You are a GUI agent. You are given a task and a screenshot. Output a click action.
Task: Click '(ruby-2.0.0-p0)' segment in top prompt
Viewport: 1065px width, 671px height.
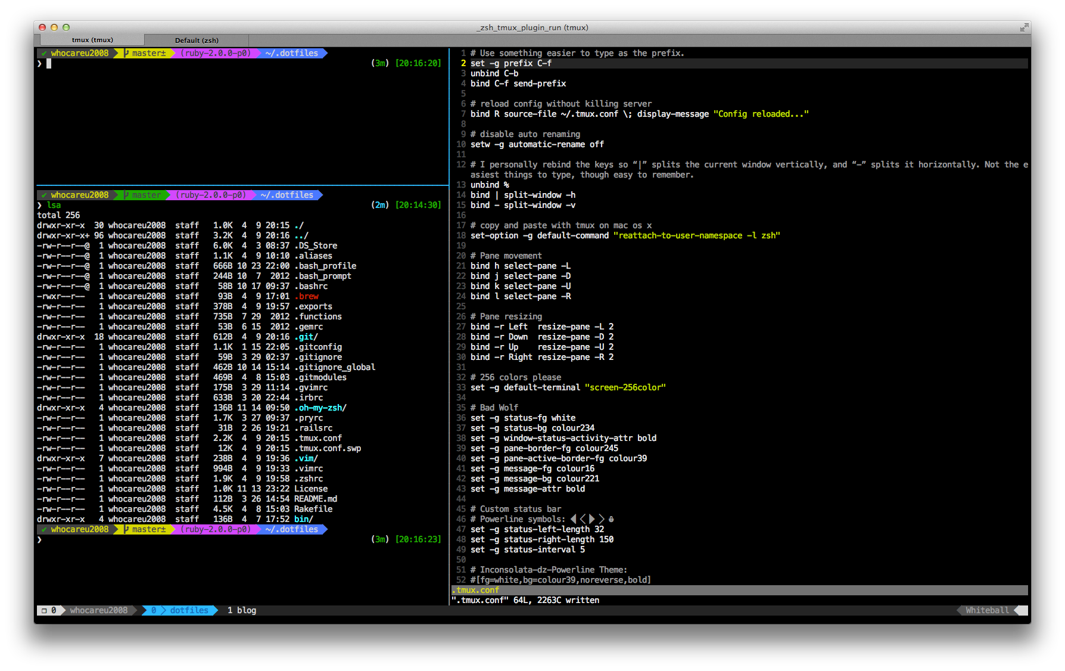pyautogui.click(x=216, y=53)
